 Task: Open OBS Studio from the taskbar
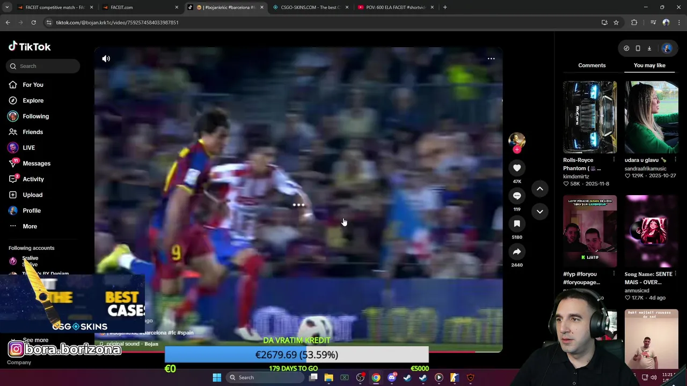[360, 377]
